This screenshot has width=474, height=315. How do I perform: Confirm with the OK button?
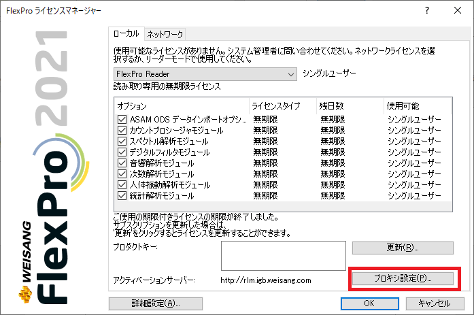[x=369, y=303]
